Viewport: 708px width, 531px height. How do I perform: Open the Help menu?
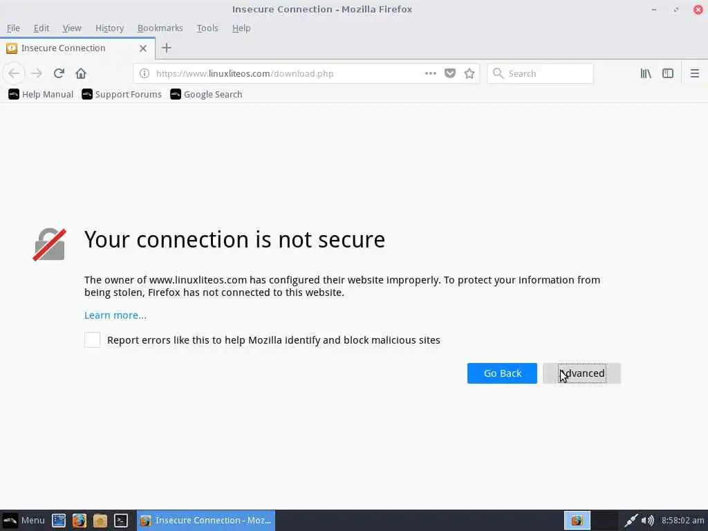[241, 28]
